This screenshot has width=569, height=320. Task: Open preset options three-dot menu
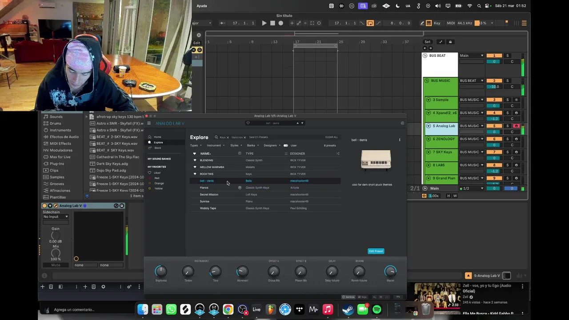pos(400,140)
